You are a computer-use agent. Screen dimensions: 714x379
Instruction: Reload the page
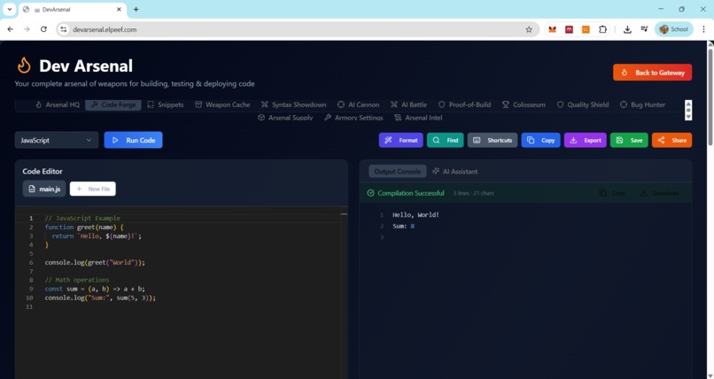click(x=43, y=29)
